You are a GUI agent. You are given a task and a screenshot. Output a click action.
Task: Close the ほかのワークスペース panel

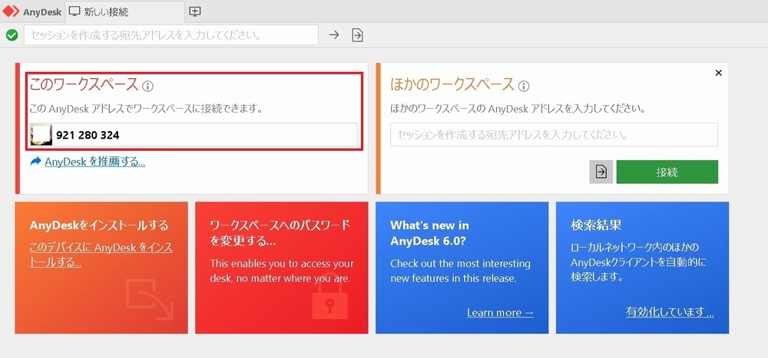[x=719, y=73]
